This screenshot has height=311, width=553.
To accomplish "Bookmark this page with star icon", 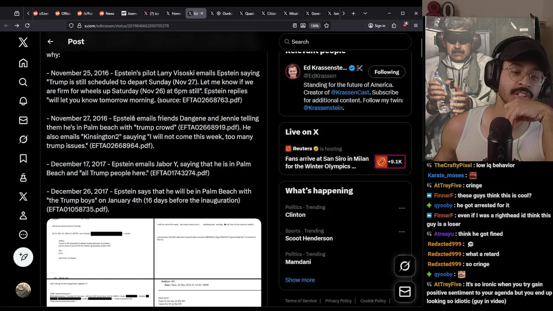I will [x=327, y=25].
